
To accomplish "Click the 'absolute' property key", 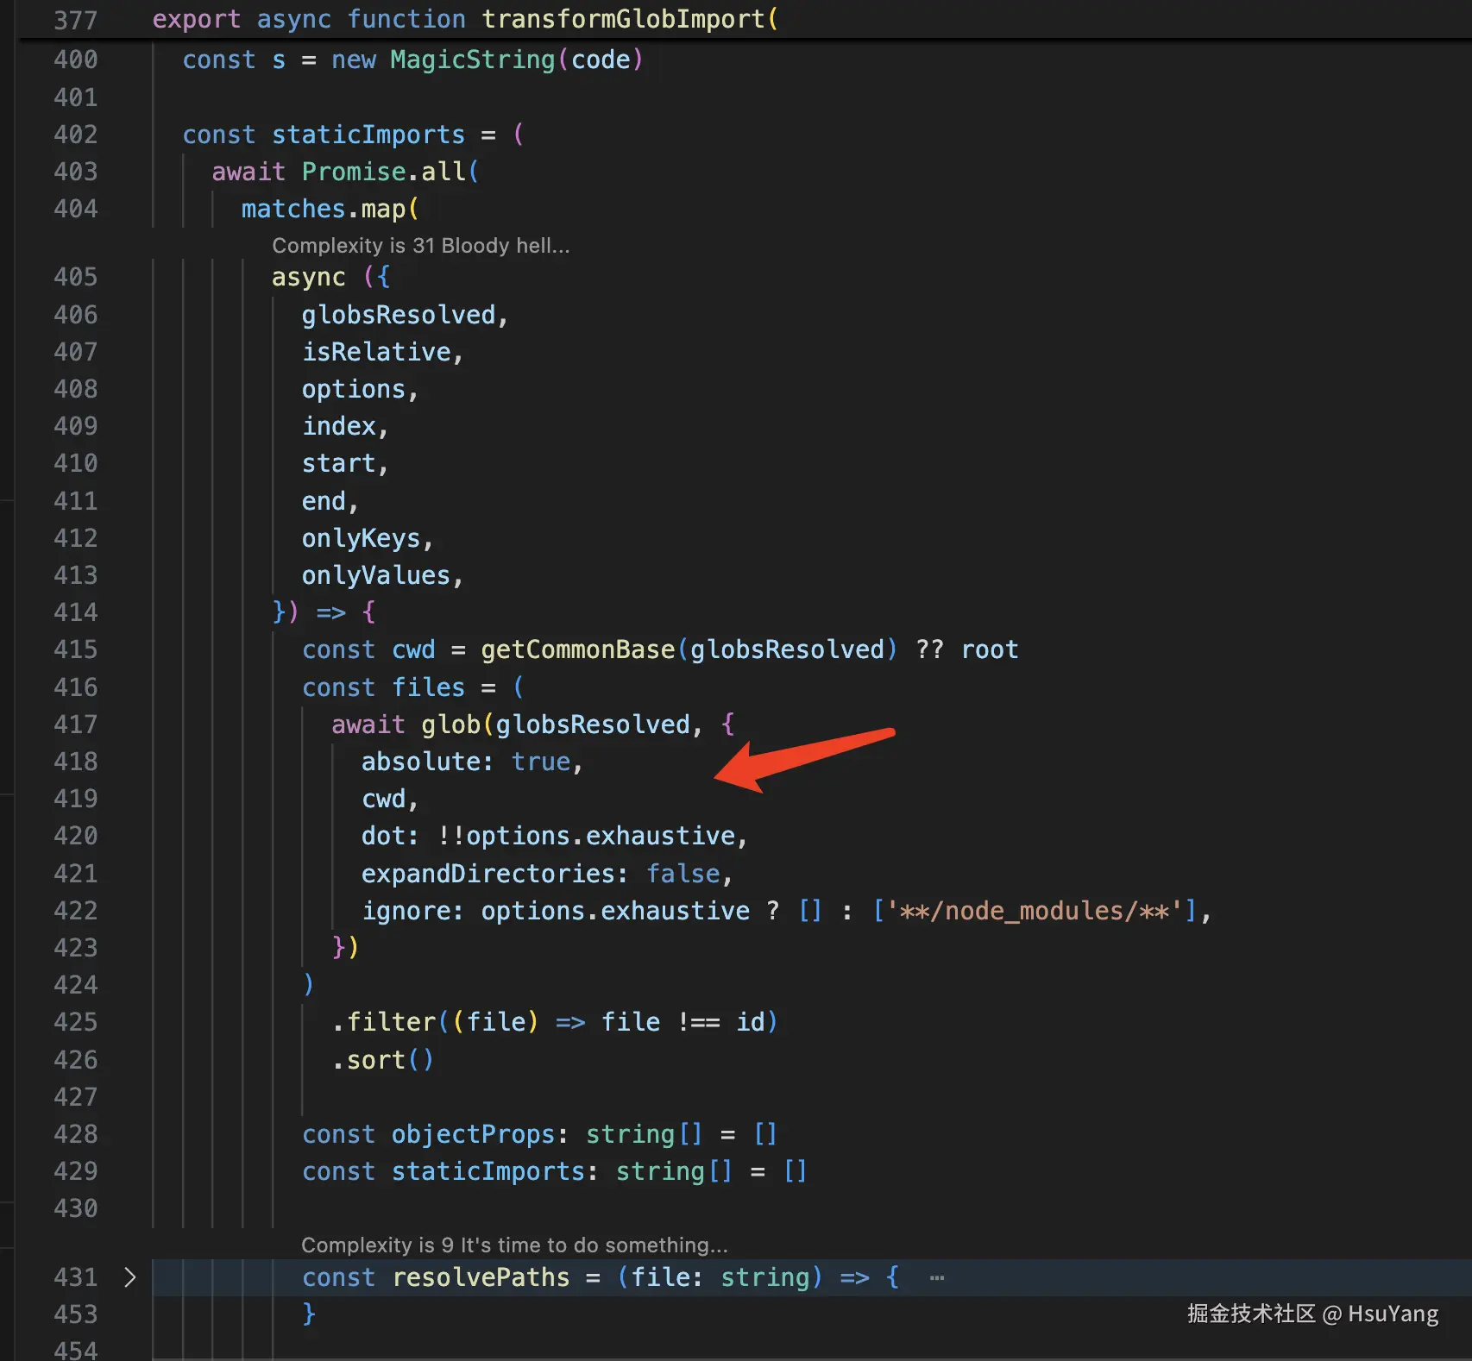I will pos(421,762).
